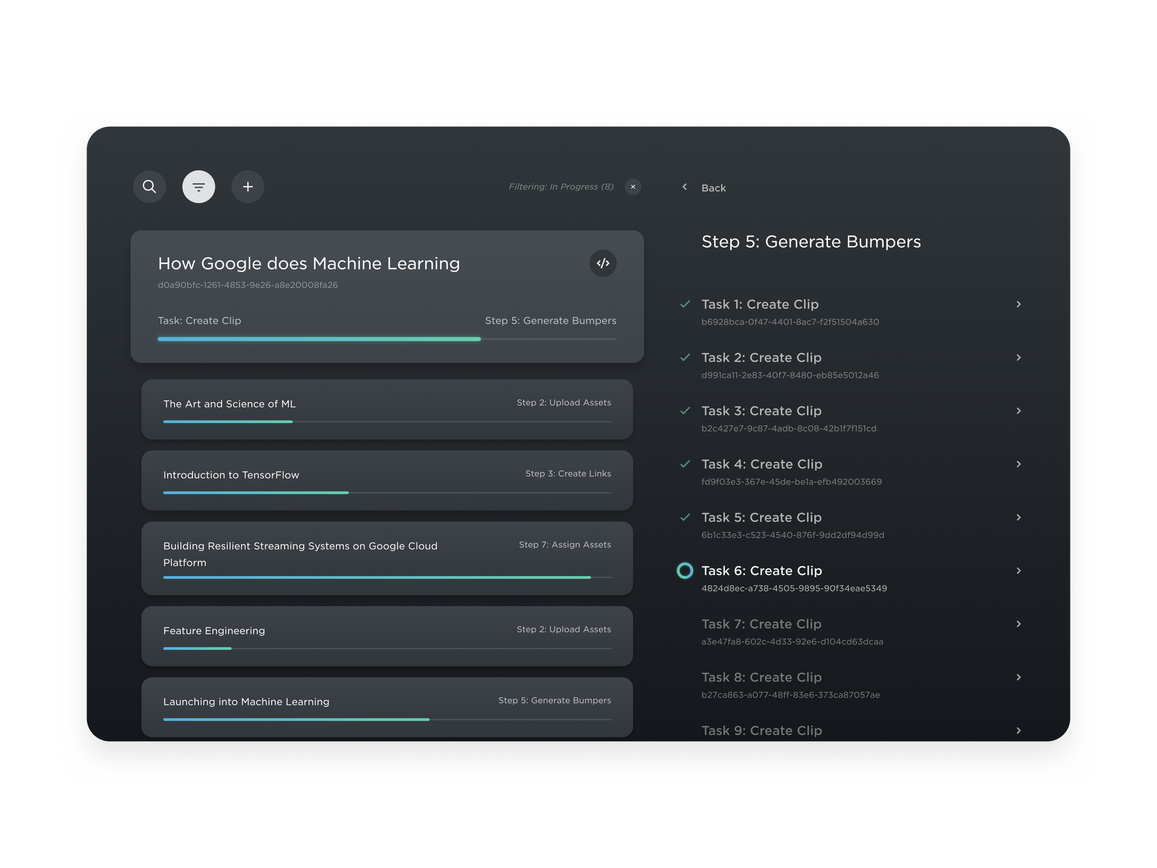This screenshot has height=868, width=1157.
Task: Click the filter icon in the toolbar
Action: (x=199, y=187)
